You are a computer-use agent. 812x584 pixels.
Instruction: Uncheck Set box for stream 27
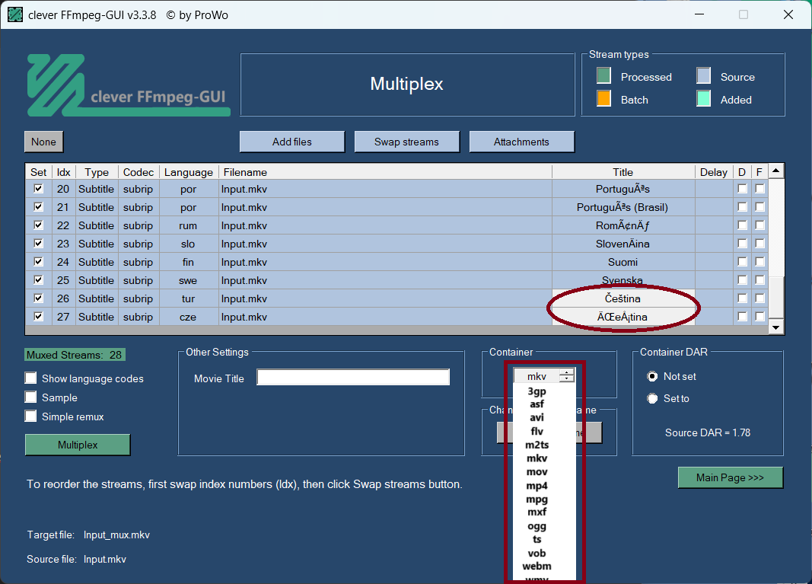point(38,316)
